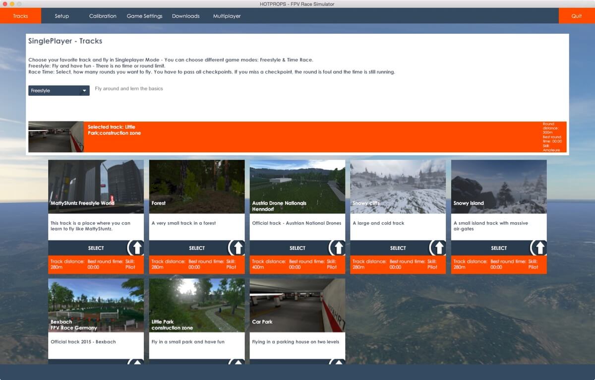This screenshot has width=595, height=380.
Task: Switch to the Calibration tab
Action: (103, 16)
